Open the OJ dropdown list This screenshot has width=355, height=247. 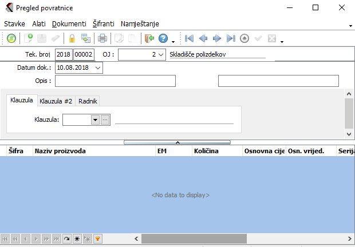click(161, 54)
